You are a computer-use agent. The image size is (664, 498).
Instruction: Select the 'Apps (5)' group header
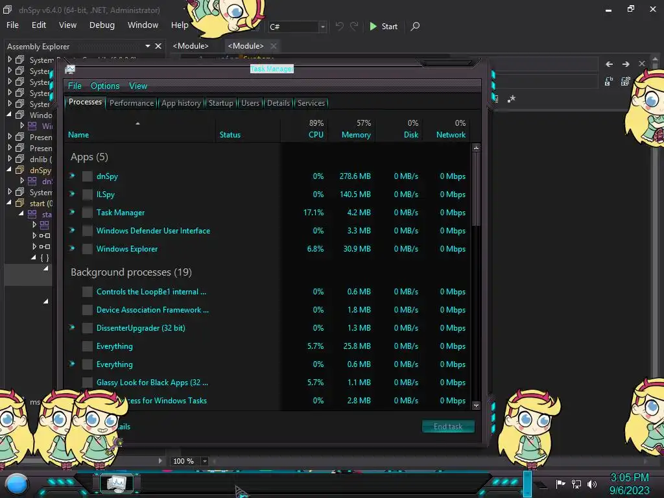[89, 157]
